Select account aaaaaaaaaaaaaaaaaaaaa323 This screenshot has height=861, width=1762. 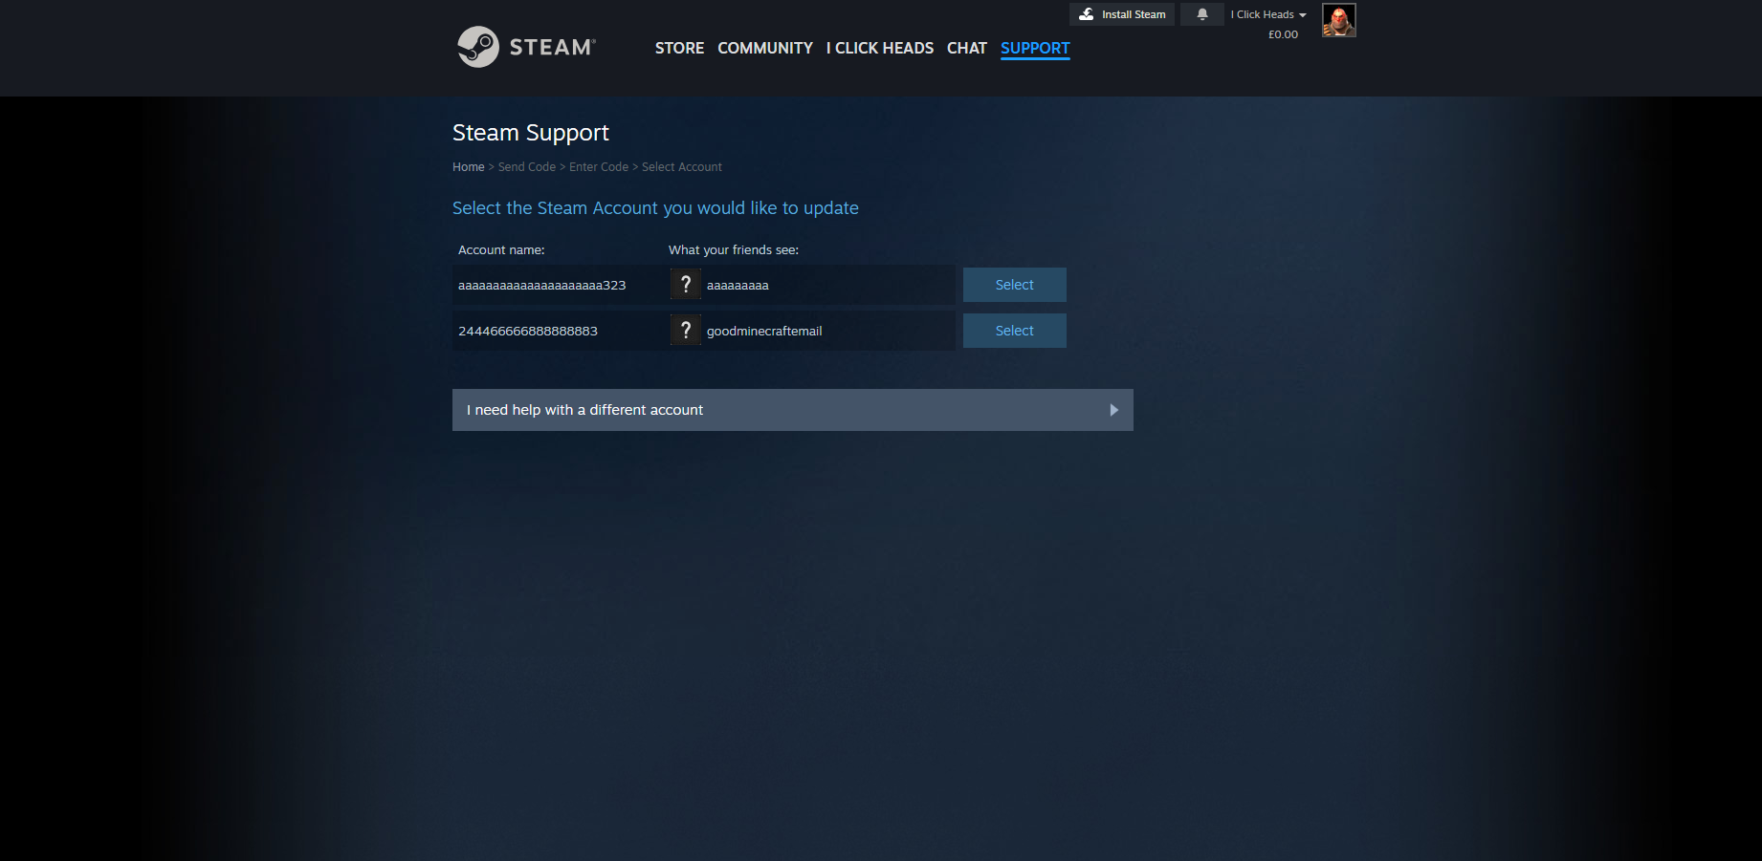tap(1015, 285)
